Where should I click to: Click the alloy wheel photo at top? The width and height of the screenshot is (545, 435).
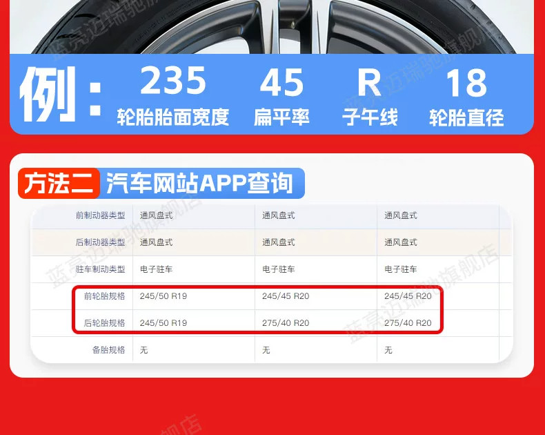click(x=272, y=27)
